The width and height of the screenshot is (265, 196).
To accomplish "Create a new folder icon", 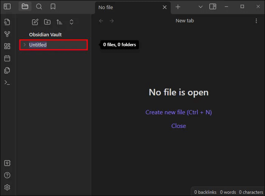I will pyautogui.click(x=47, y=22).
